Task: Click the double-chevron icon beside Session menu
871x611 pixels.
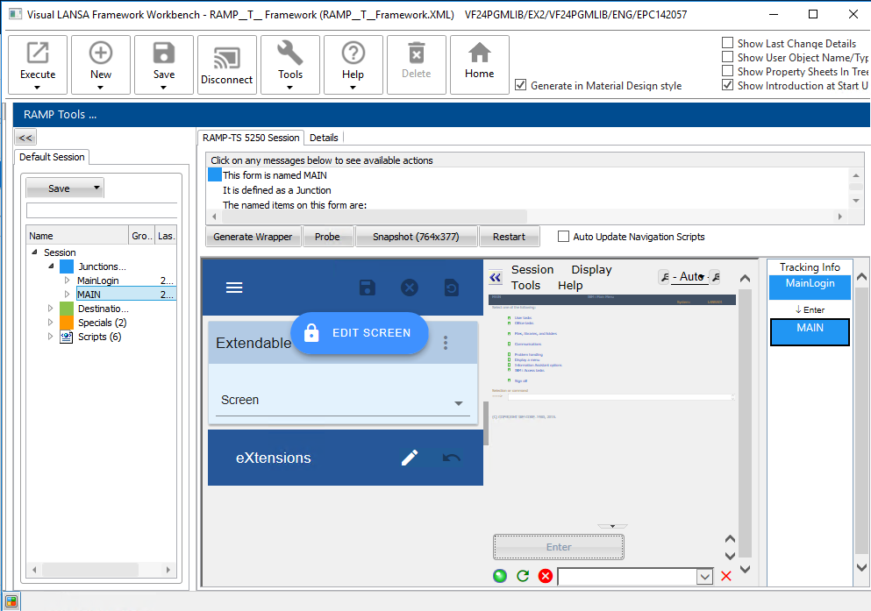Action: [x=496, y=277]
